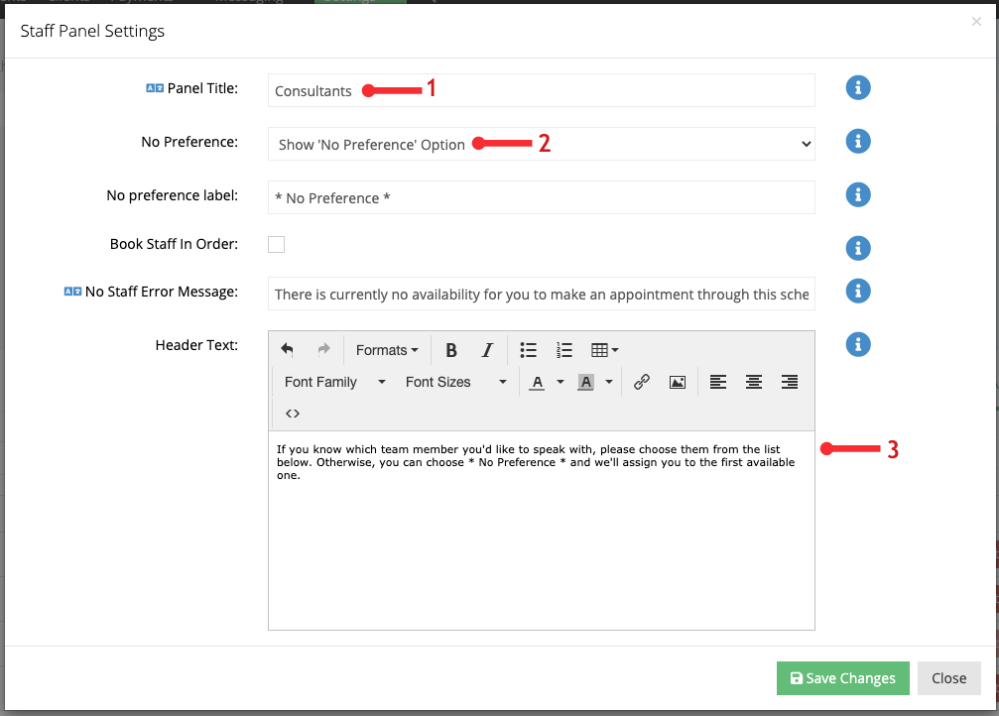This screenshot has height=716, width=999.
Task: Save the staff panel settings changes
Action: (842, 678)
